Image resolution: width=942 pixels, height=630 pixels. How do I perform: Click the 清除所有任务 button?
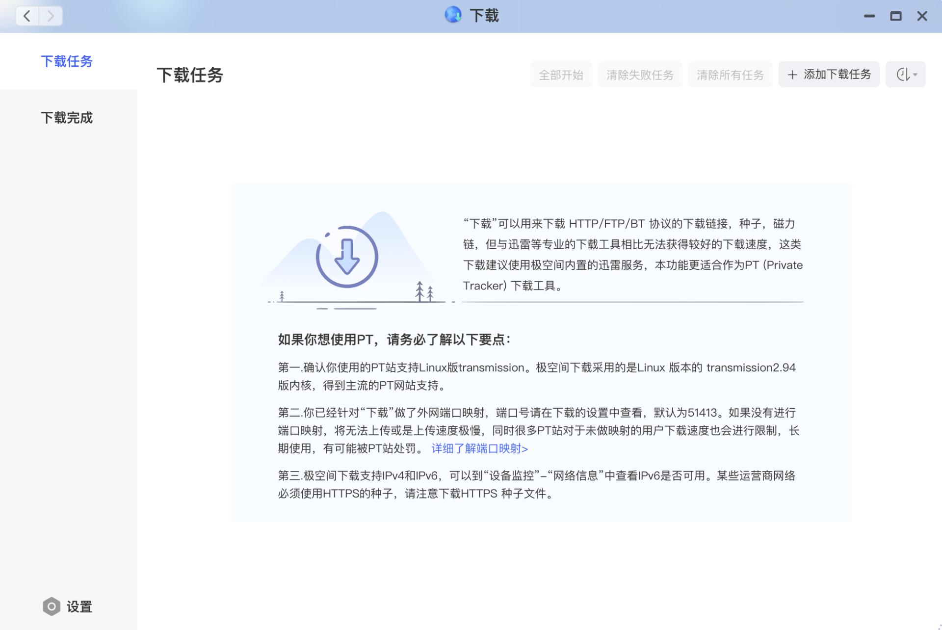coord(730,74)
